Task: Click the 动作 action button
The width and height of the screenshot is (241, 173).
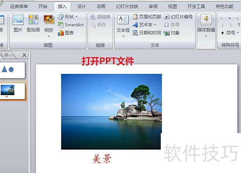Action: pyautogui.click(x=98, y=25)
